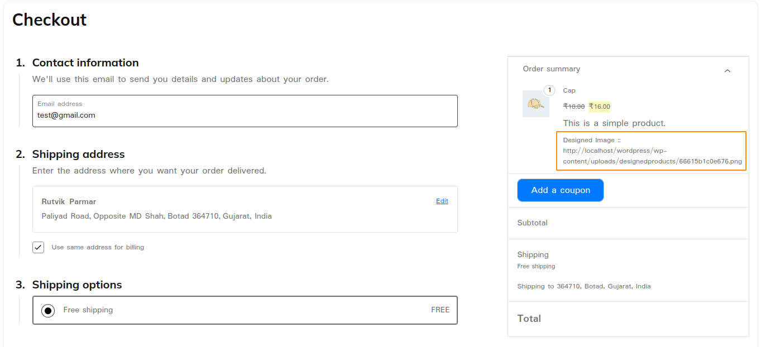Toggle the Use same address for billing checkbox

pyautogui.click(x=38, y=247)
